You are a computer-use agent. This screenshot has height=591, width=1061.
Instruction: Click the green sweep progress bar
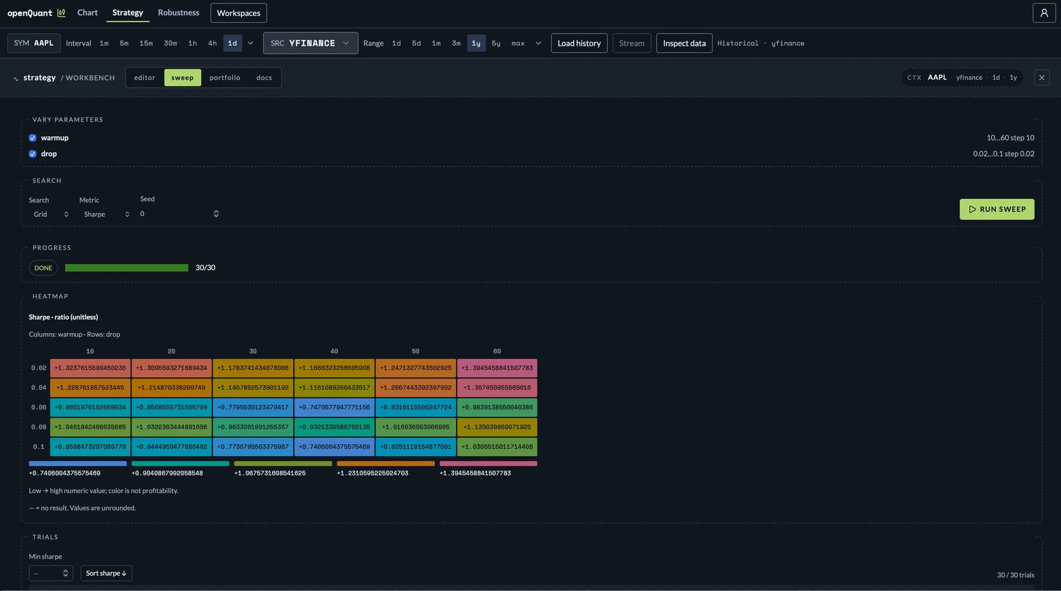coord(127,268)
